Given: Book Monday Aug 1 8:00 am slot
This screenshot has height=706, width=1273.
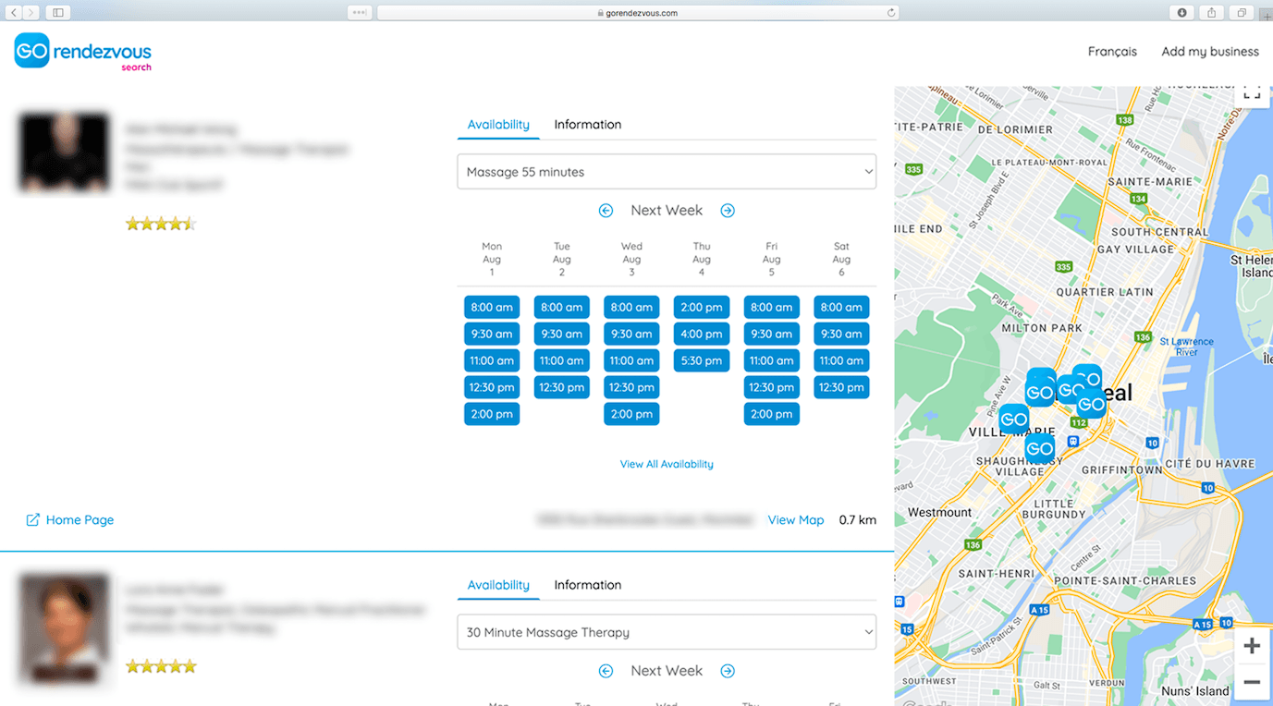Looking at the screenshot, I should click(492, 307).
